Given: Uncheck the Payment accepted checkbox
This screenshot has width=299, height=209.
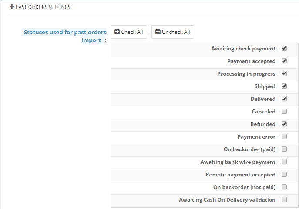Looking at the screenshot, I should 284,61.
